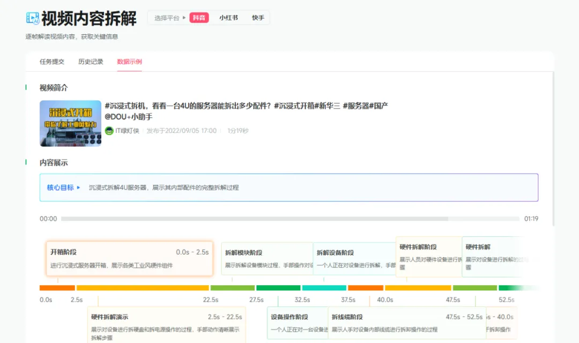579x343 pixels.
Task: Click the IT绿灯侠 author avatar
Action: [x=109, y=131]
